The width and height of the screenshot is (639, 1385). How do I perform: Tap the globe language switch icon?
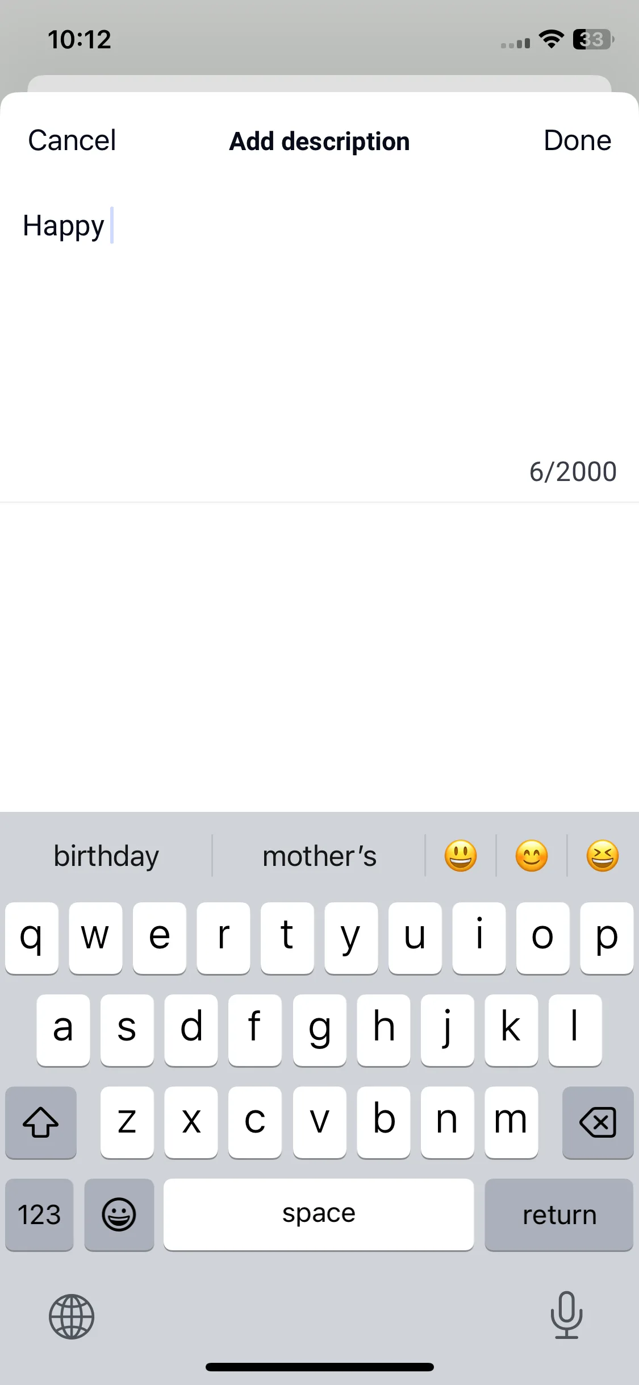72,1316
